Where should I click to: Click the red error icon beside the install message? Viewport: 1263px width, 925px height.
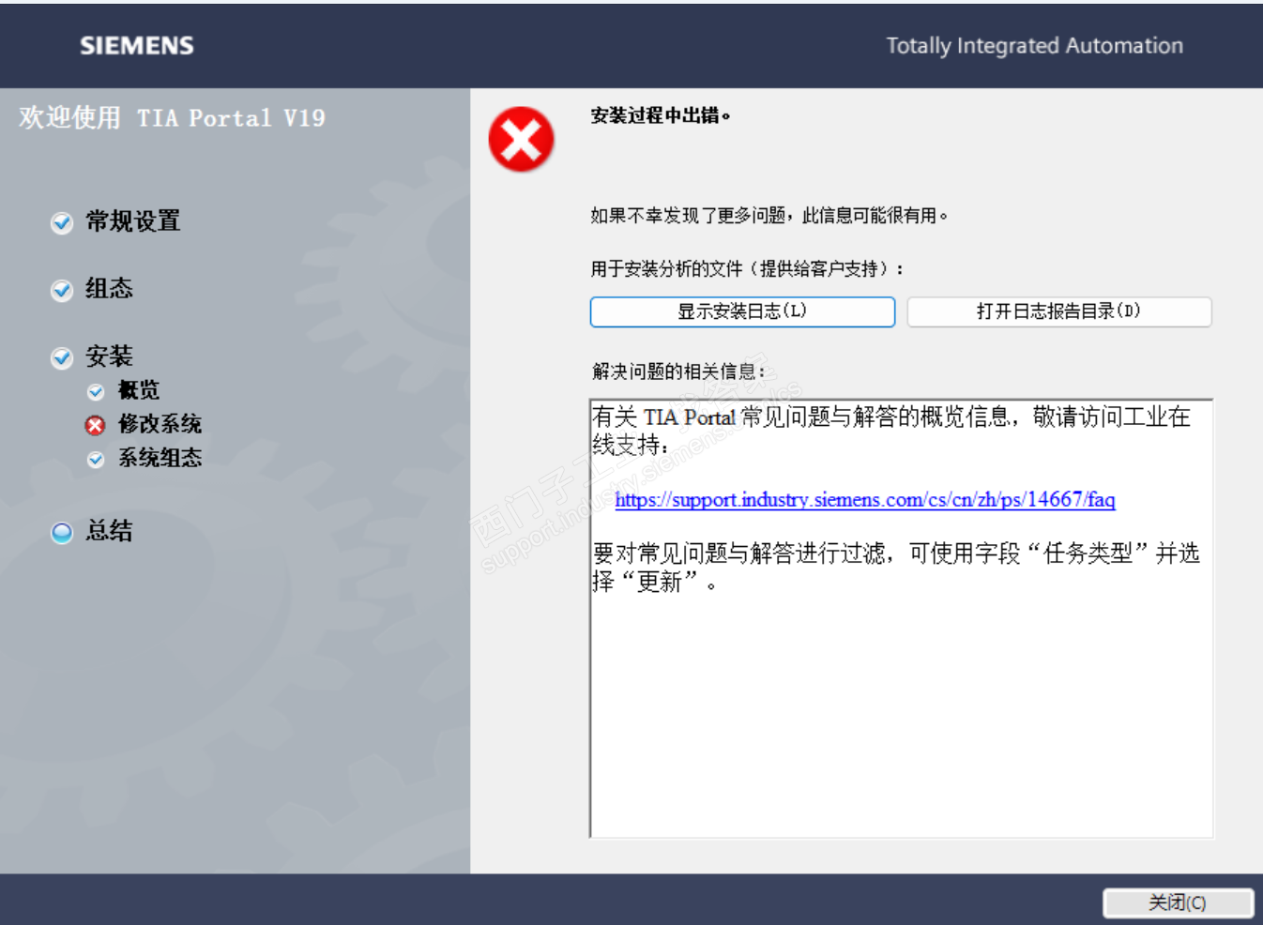pyautogui.click(x=521, y=139)
